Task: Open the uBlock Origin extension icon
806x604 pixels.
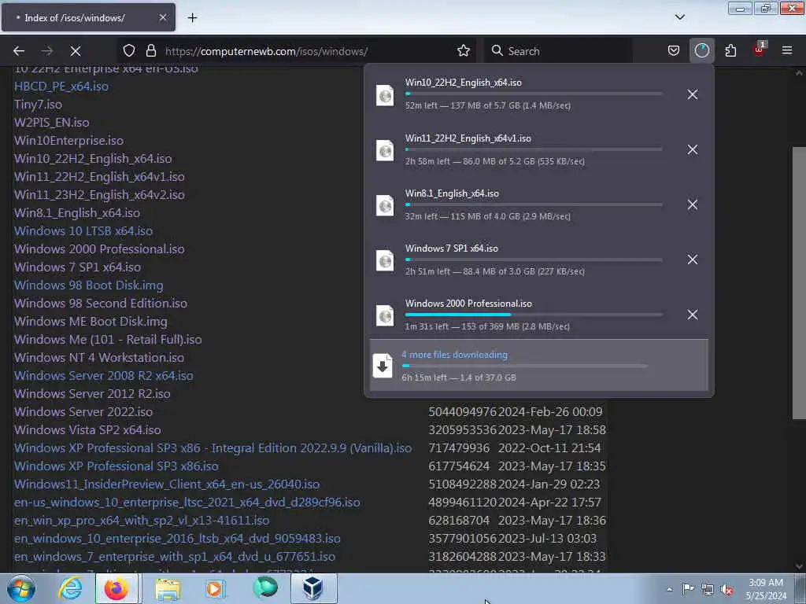Action: 759,50
